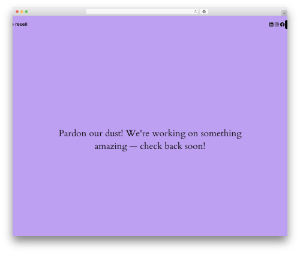Open a new tab with the plus button
The image size is (300, 254).
pyautogui.click(x=284, y=13)
